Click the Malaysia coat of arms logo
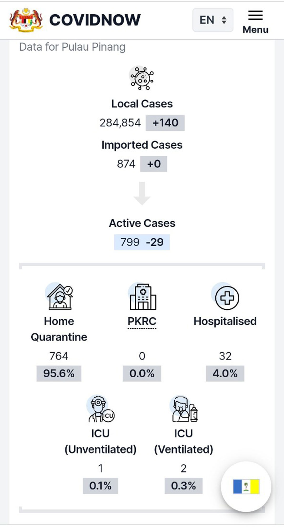This screenshot has height=527, width=284. pos(26,20)
